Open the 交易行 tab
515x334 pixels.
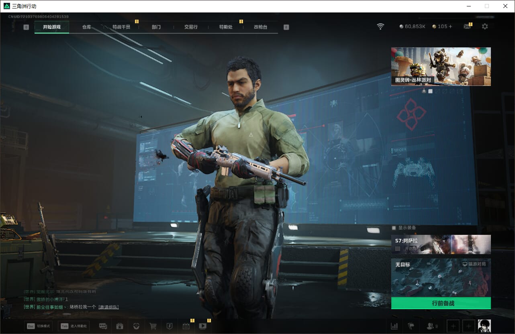pos(191,27)
